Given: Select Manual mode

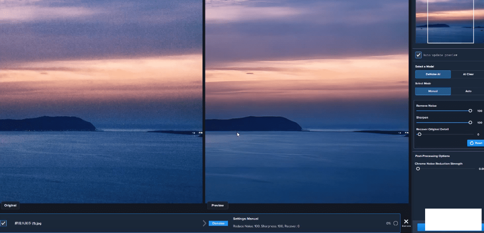Looking at the screenshot, I should click(433, 91).
